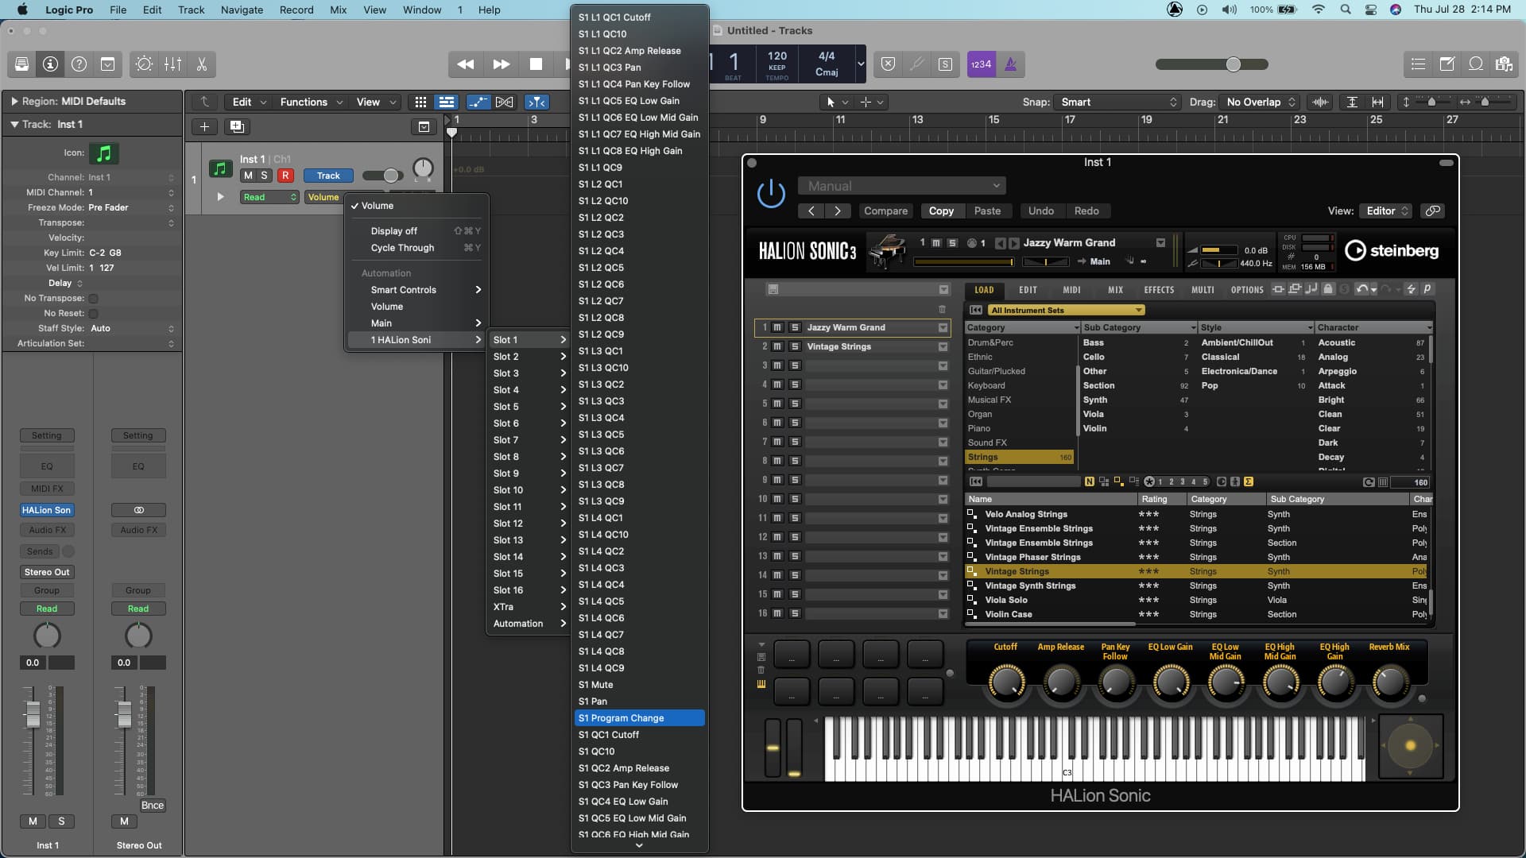This screenshot has height=858, width=1526.
Task: Collapse the Track Inst 1 disclosure triangle
Action: point(14,125)
